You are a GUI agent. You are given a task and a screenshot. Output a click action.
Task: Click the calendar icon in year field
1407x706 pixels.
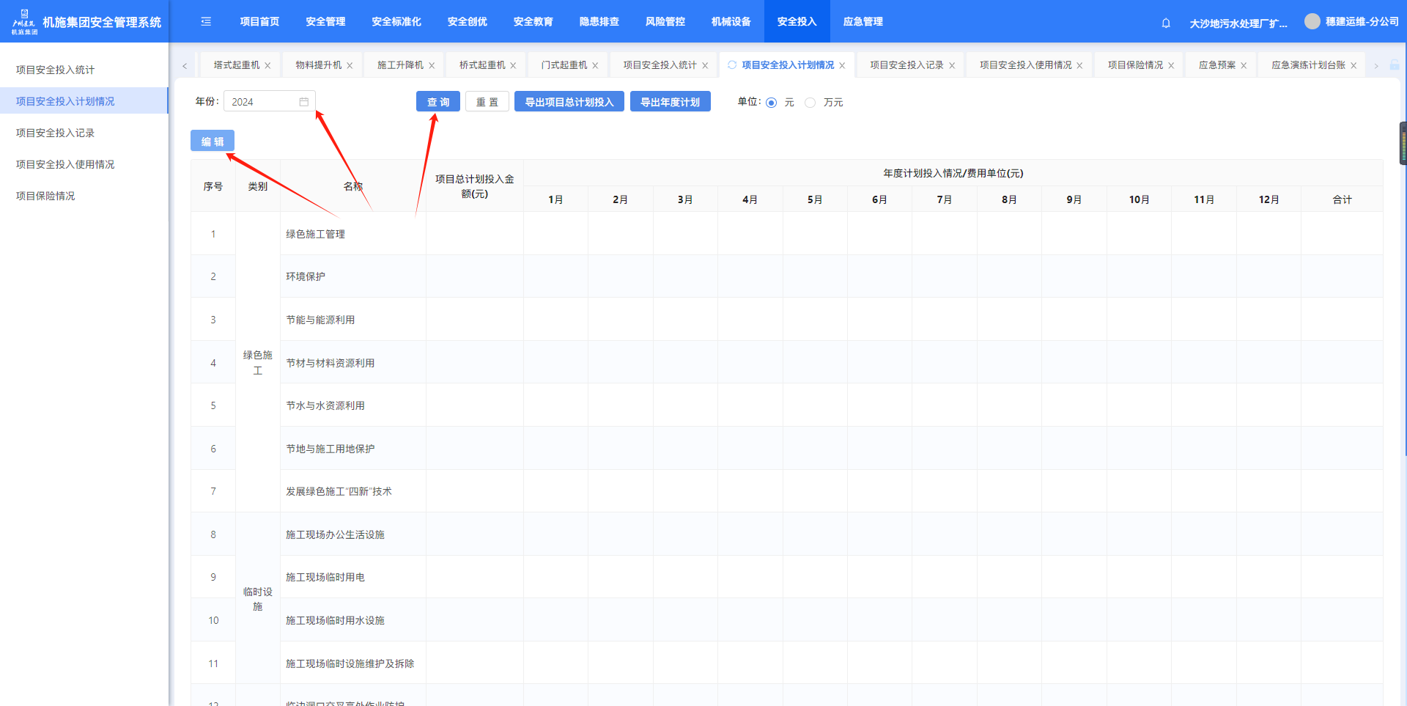(304, 102)
